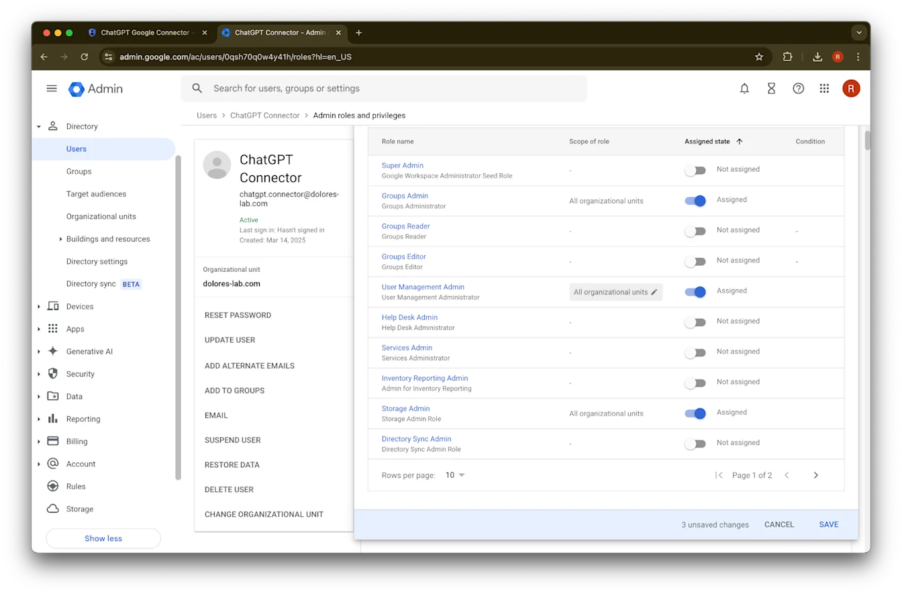Click the Show less button
Screen dimensions: 902x594
click(103, 538)
